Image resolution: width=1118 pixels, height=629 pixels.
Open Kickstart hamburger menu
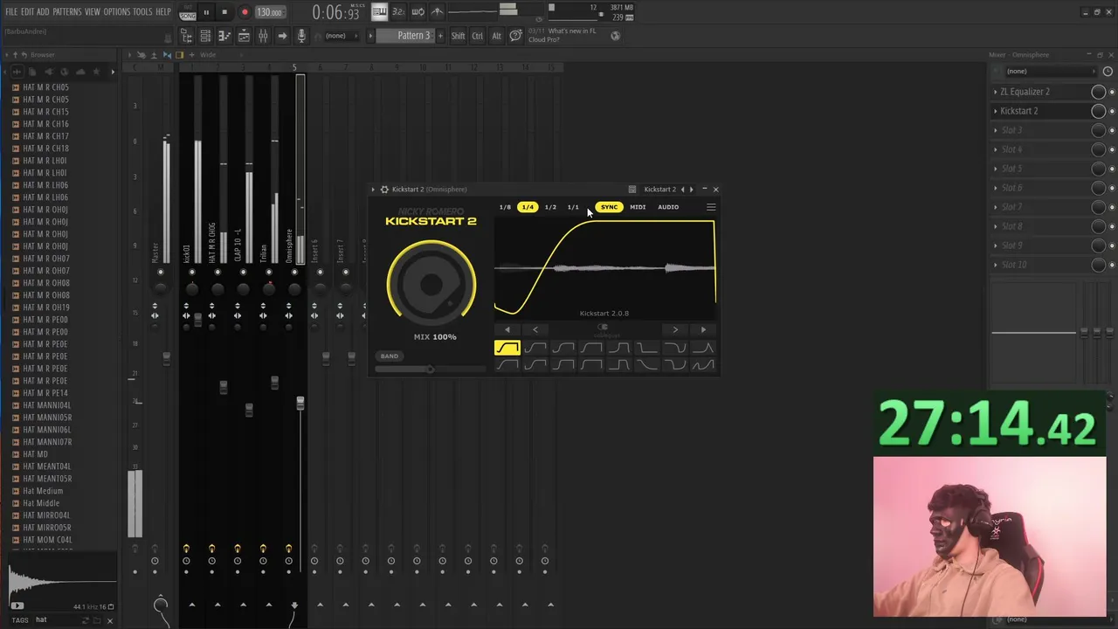coord(711,207)
